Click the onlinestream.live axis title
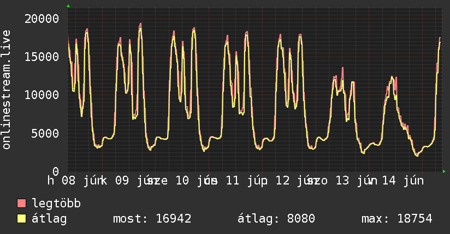Image resolution: width=450 pixels, height=234 pixels. click(6, 90)
